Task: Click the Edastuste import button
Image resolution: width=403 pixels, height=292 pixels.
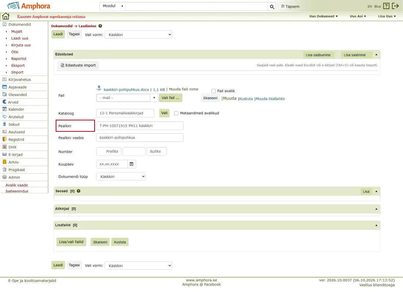Action: click(78, 65)
